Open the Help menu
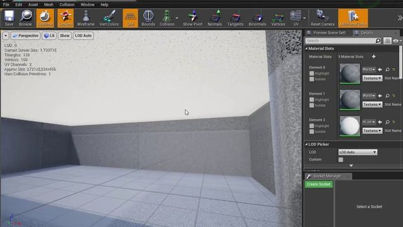The height and width of the screenshot is (227, 403). (x=105, y=4)
